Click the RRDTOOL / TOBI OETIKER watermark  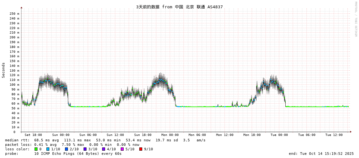click(355, 19)
